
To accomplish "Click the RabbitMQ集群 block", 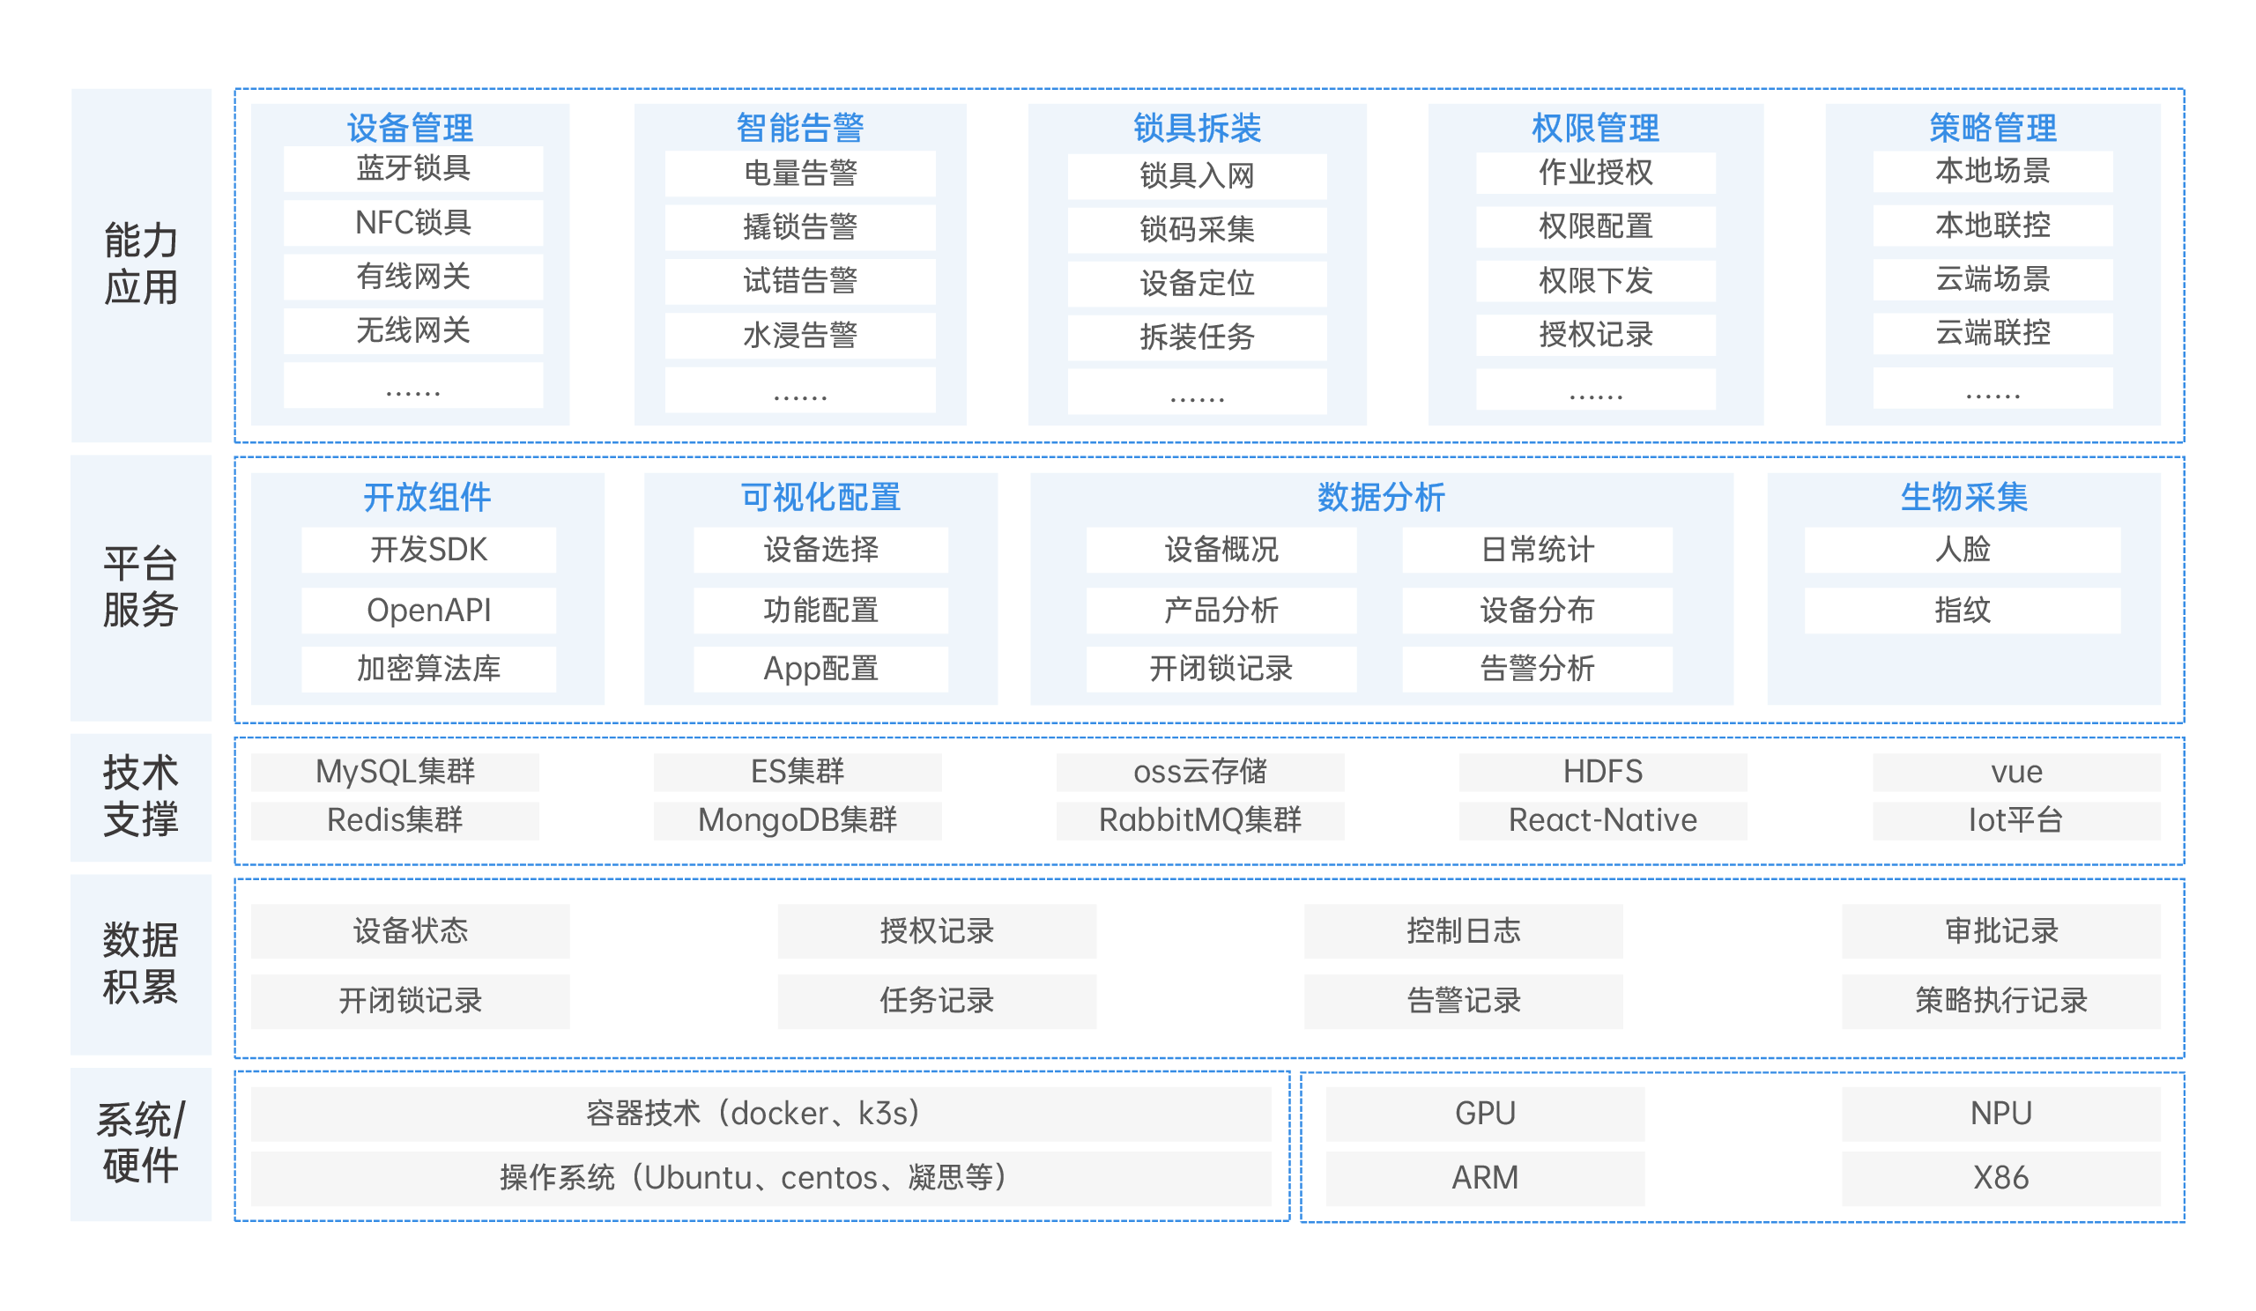I will [x=1199, y=819].
